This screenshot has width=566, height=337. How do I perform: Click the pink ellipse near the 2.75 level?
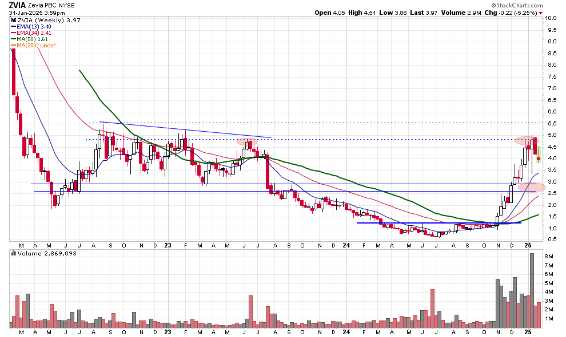click(532, 186)
